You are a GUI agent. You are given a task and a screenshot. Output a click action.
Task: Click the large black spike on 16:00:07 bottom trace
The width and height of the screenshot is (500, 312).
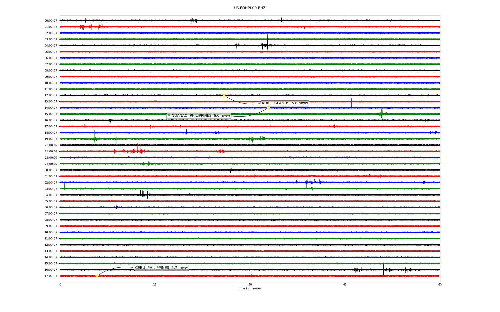click(383, 268)
